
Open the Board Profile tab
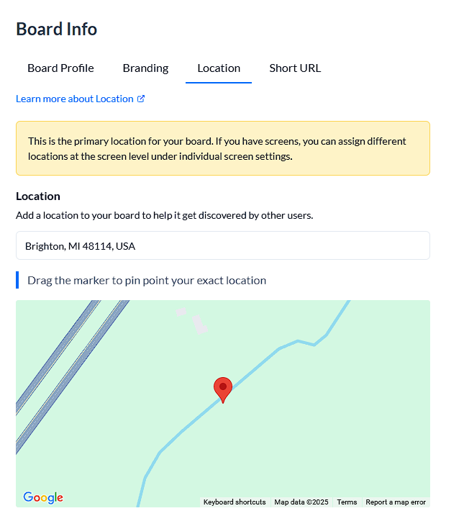tap(60, 68)
